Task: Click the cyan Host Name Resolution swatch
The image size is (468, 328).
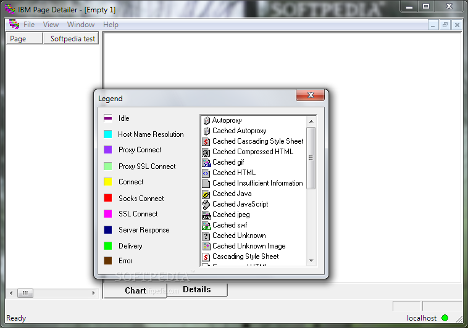Action: click(x=108, y=134)
